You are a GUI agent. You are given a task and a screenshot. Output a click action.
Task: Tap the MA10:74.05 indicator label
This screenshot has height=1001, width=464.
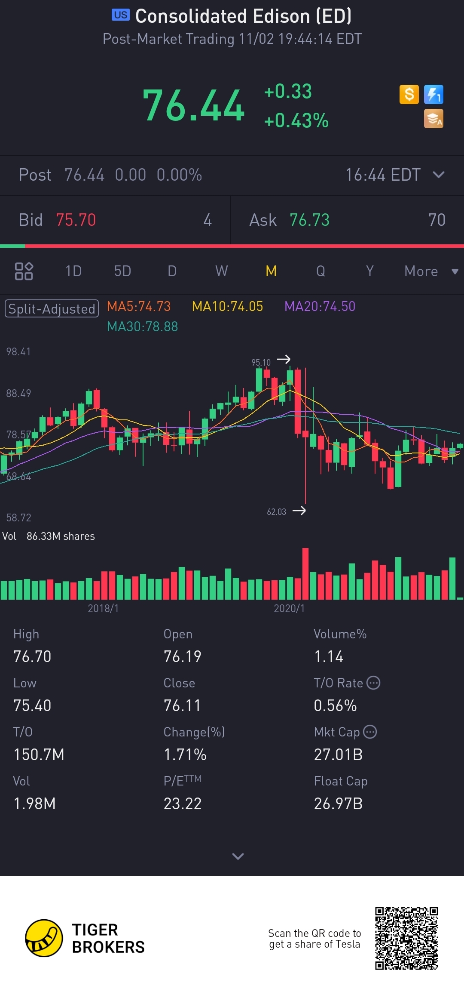[x=227, y=306]
